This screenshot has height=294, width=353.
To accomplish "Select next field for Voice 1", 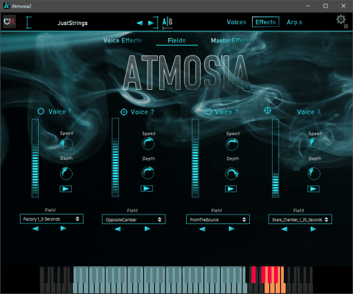I will point(63,228).
